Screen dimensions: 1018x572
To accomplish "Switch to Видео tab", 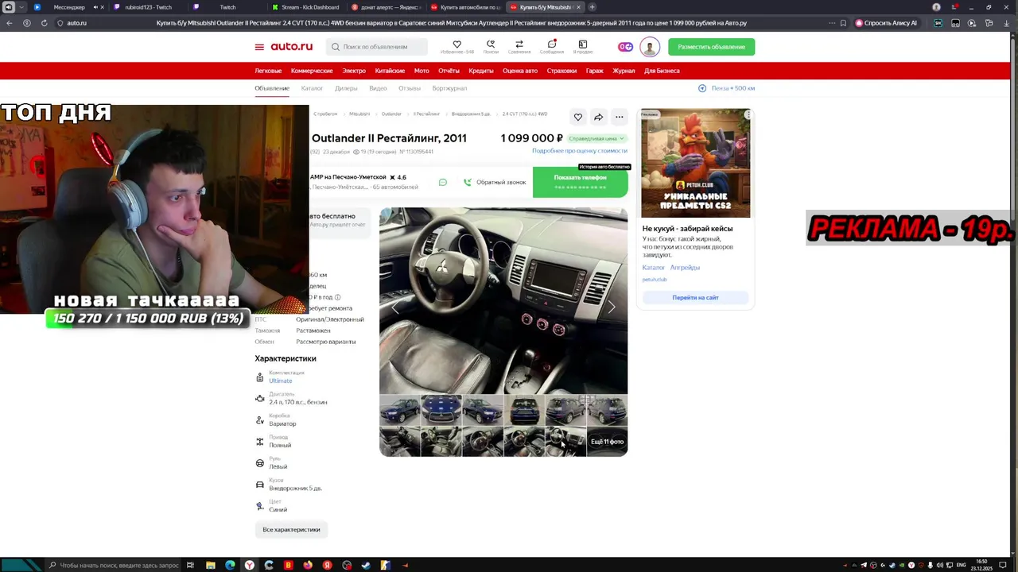I will click(x=378, y=88).
